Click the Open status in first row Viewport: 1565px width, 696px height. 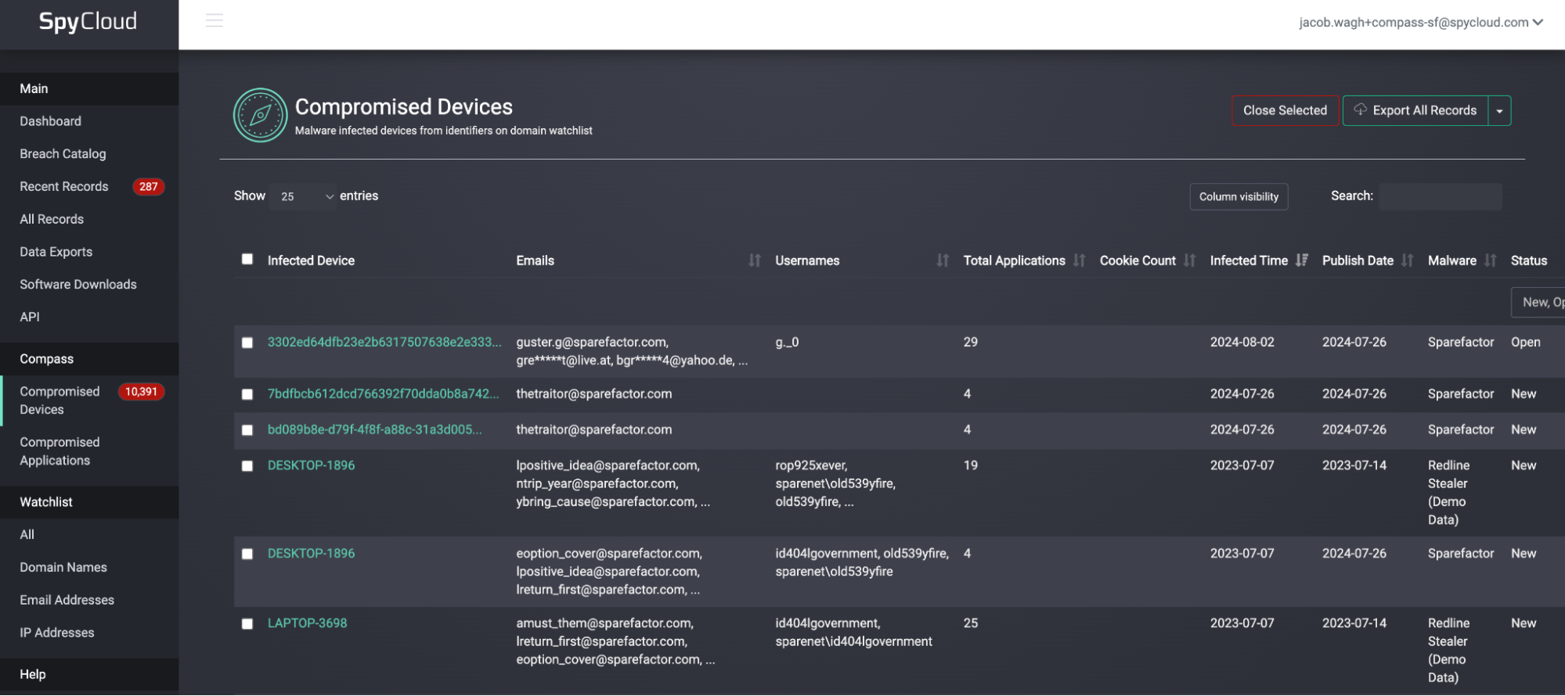tap(1525, 343)
